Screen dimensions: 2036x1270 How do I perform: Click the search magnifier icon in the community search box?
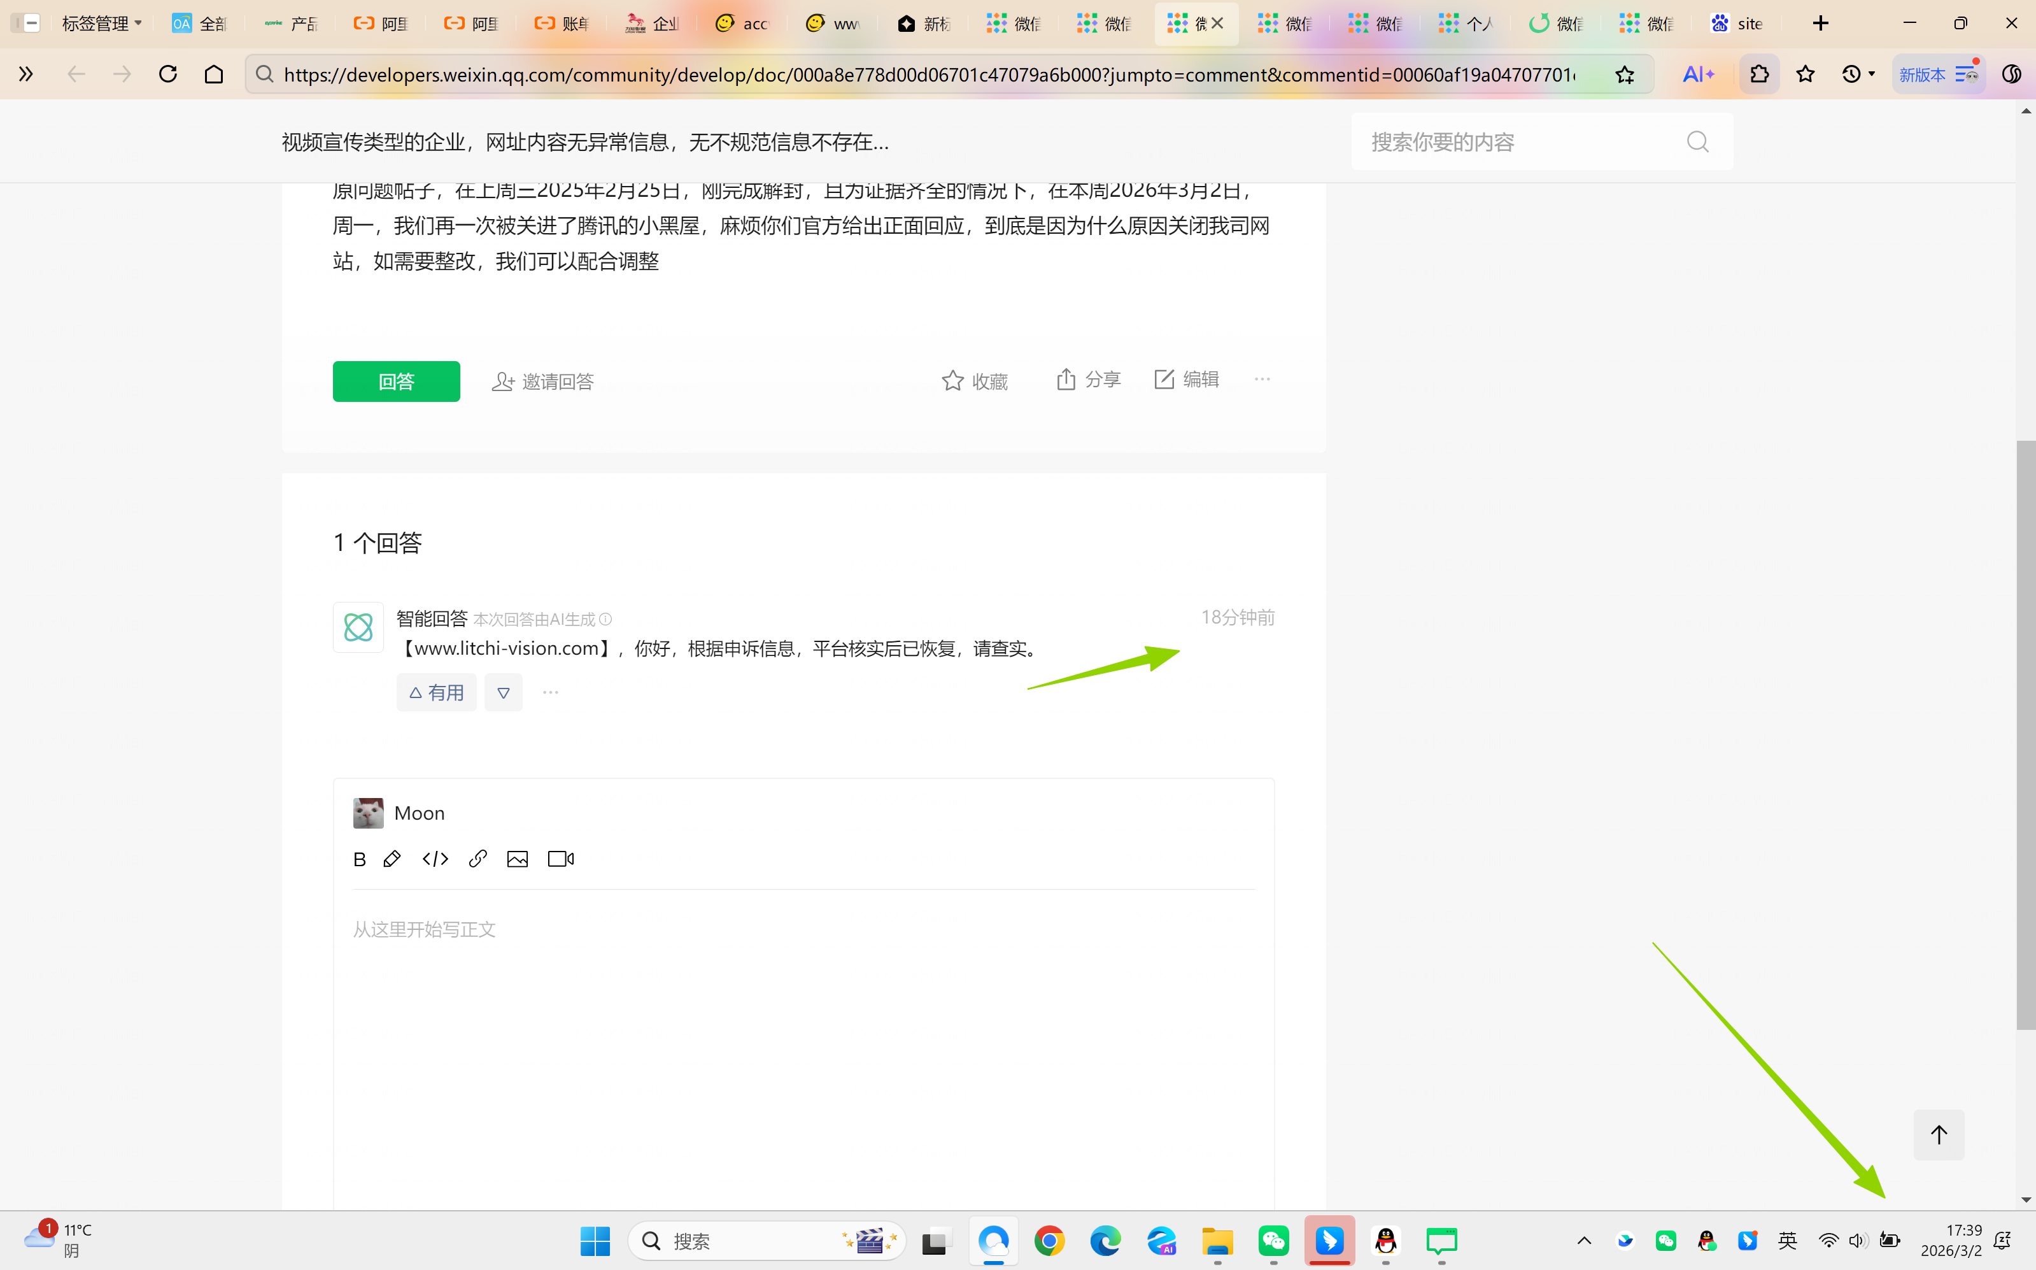[x=1697, y=142]
